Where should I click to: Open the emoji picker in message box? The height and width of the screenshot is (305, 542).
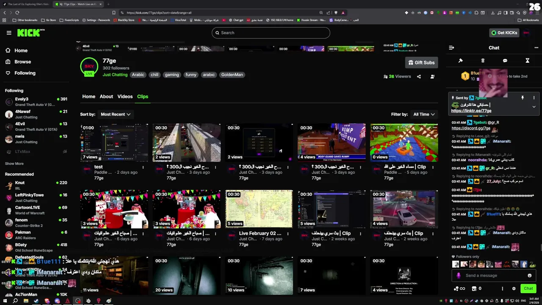coord(529,275)
